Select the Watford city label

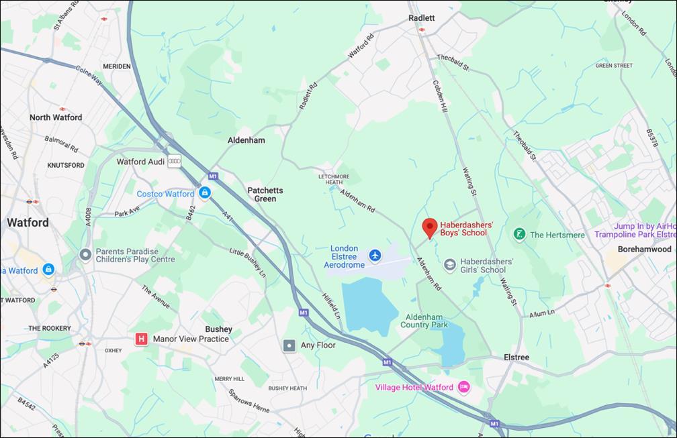coord(28,223)
